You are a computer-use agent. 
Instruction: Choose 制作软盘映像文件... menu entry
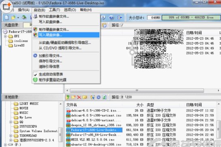[x=54, y=17]
